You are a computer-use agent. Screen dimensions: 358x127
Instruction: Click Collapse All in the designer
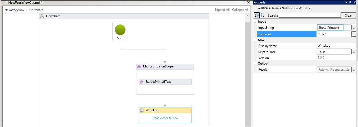[x=240, y=10]
